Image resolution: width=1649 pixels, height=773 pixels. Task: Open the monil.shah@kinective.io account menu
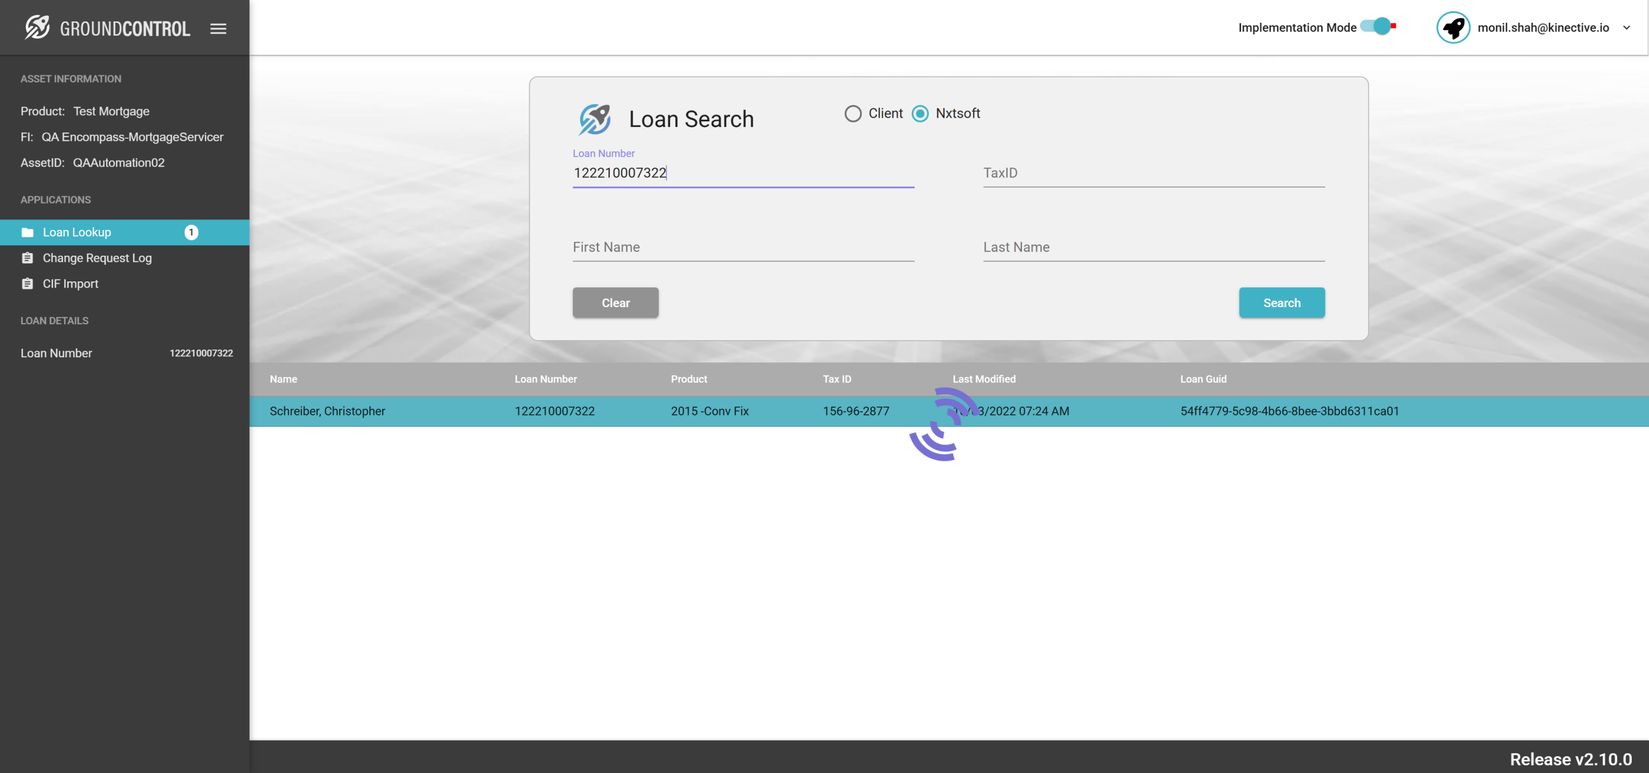point(1543,28)
